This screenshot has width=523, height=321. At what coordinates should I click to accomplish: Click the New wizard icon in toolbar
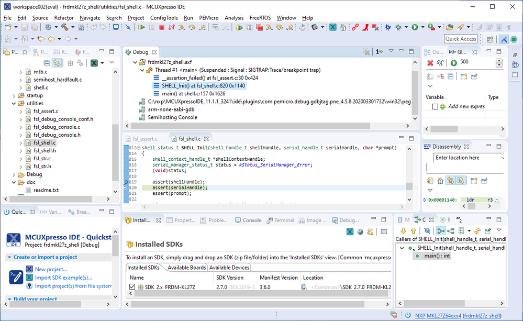[8, 27]
